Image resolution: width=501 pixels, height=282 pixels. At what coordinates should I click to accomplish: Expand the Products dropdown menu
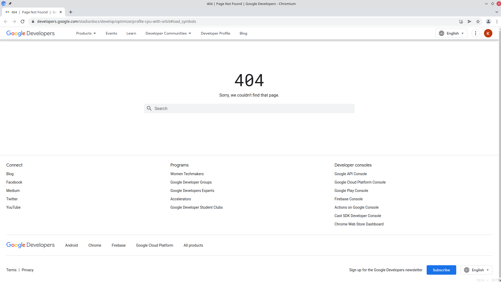tap(86, 33)
